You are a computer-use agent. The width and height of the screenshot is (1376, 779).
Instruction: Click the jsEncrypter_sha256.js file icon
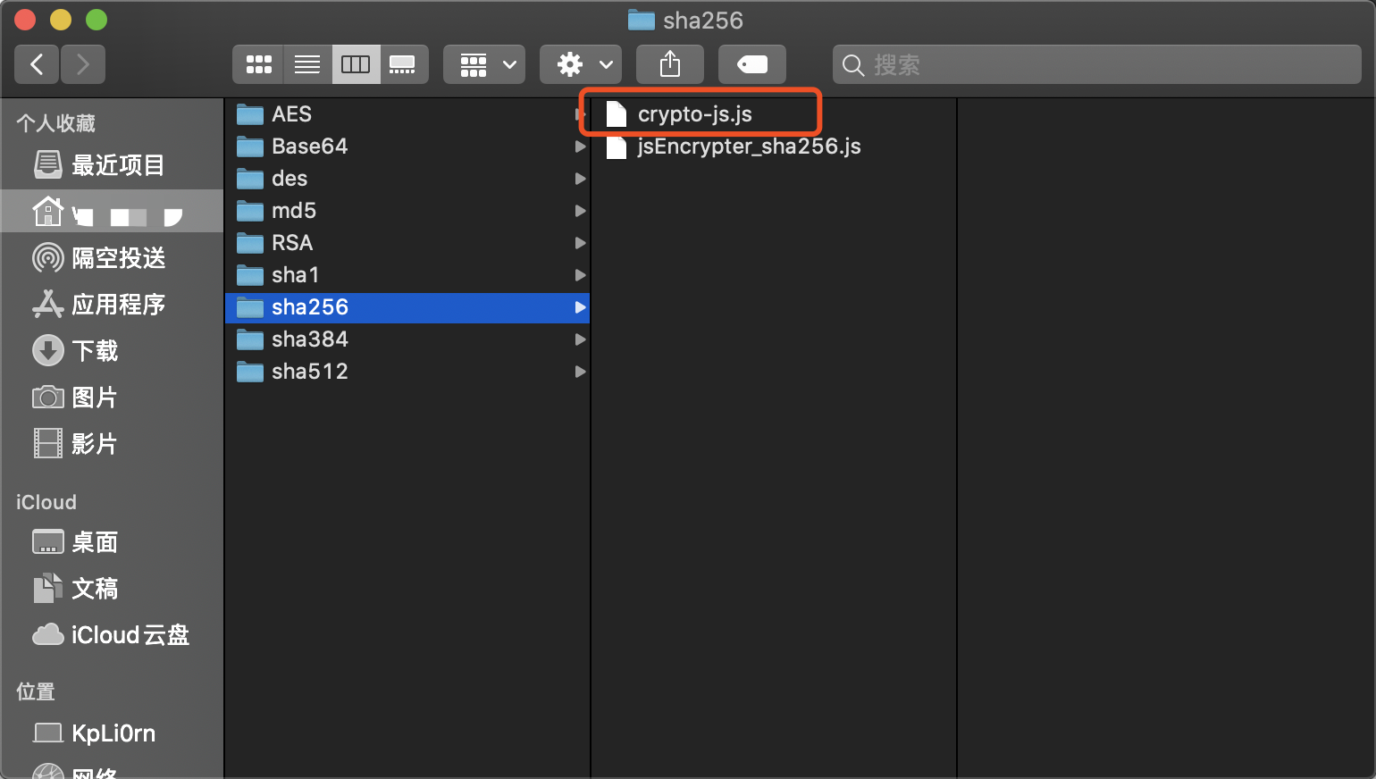coord(617,147)
